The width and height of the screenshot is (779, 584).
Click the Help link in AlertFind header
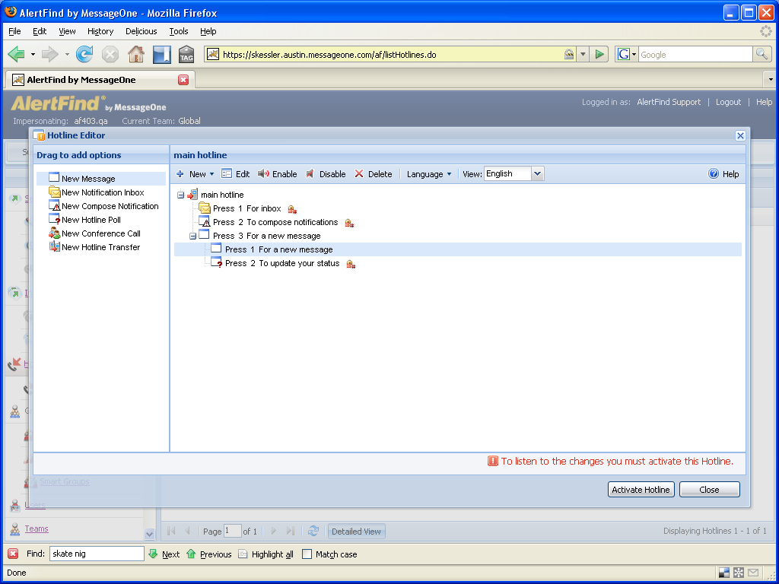(x=764, y=102)
